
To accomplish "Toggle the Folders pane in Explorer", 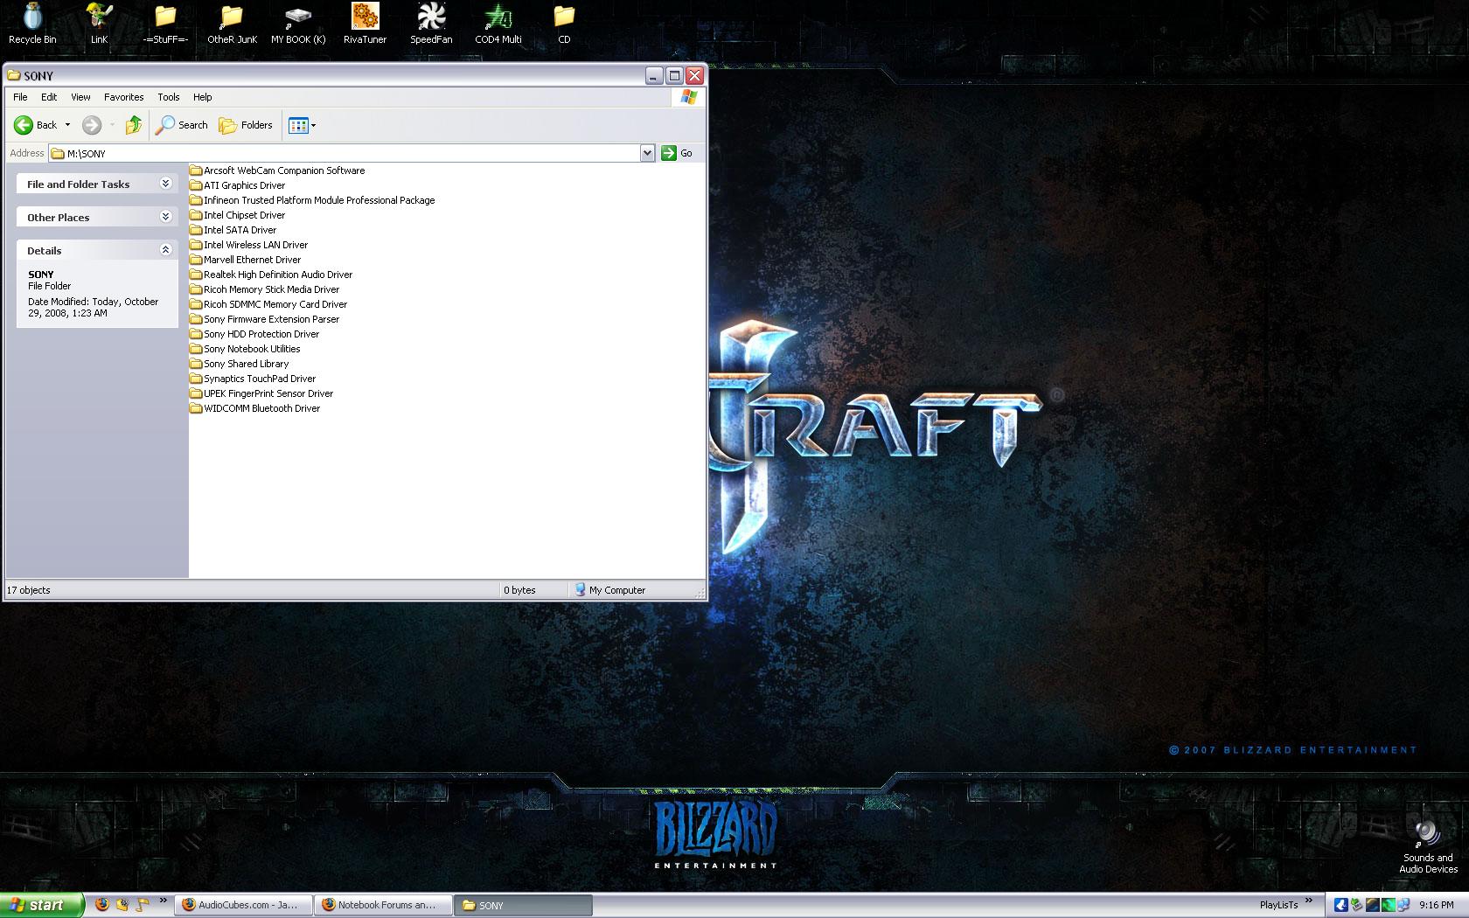I will click(246, 125).
